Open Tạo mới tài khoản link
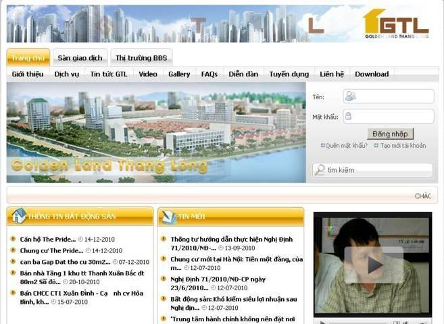Screen dimensions: 444x324 point(403,146)
